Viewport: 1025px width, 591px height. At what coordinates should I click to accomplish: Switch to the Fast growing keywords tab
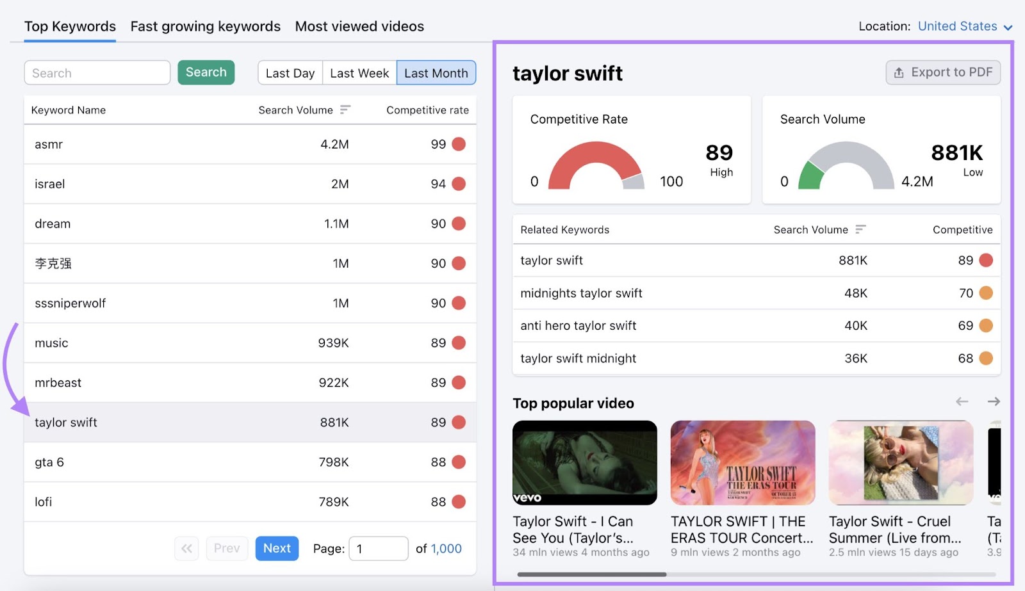click(205, 26)
